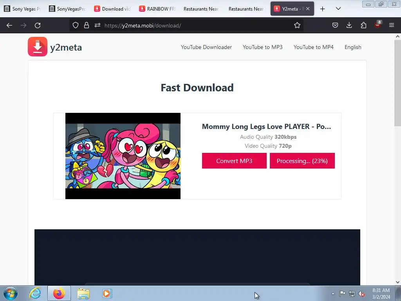This screenshot has width=401, height=301.
Task: Open the Action Center flag icon
Action: 342,294
